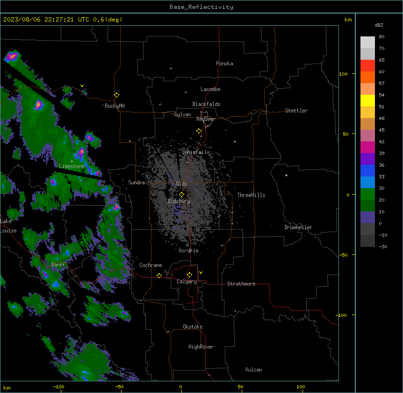The image size is (403, 393).
Task: Click the Airdrie label
Action: [189, 251]
